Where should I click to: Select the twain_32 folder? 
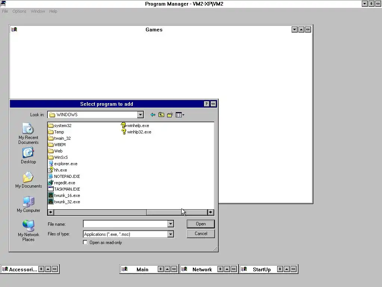pos(59,138)
